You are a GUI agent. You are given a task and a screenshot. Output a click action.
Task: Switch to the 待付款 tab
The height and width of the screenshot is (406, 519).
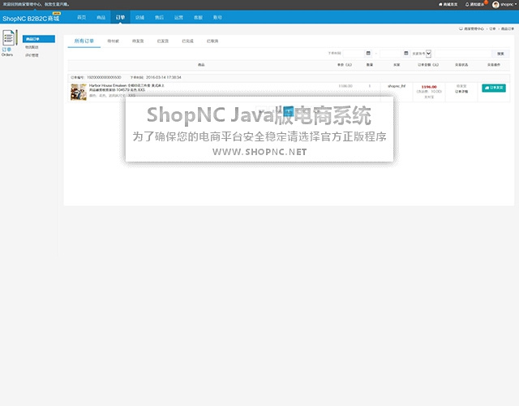tap(114, 41)
